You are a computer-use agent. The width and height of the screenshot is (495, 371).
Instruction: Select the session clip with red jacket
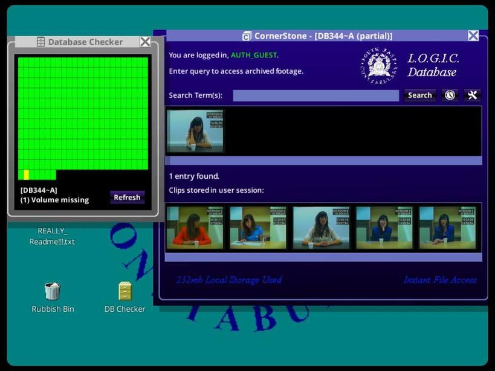coord(195,228)
